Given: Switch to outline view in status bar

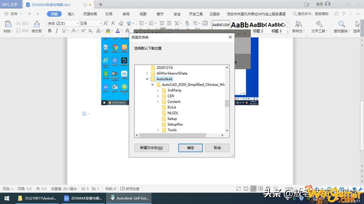Looking at the screenshot, I should [260, 189].
